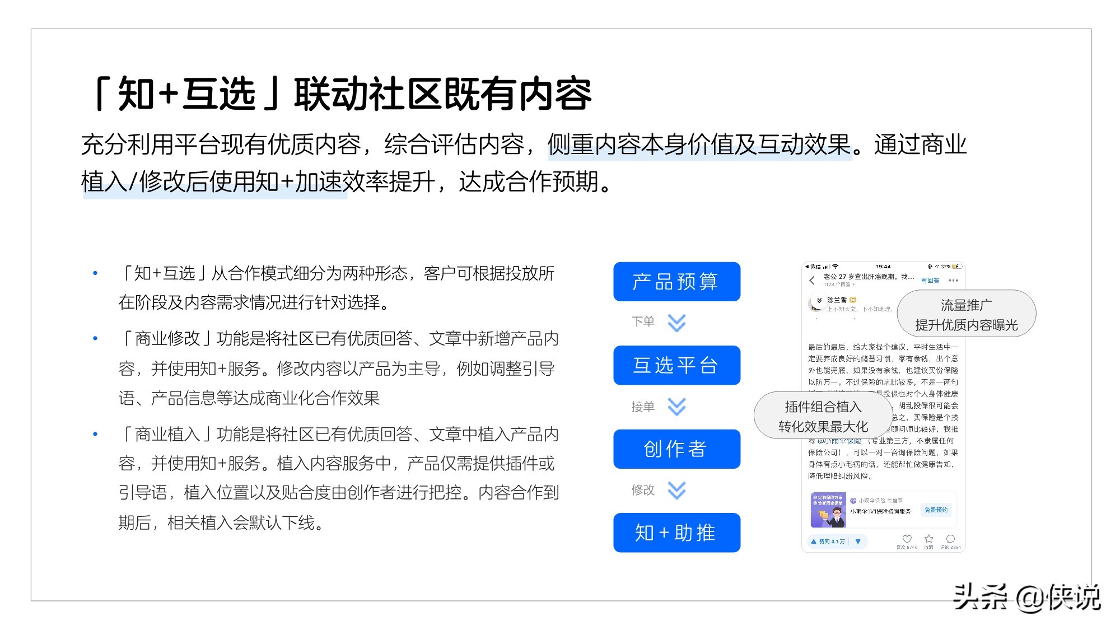1120x630 pixels.
Task: Click the Wi-Fi icon in phone status bar
Action: click(x=836, y=267)
